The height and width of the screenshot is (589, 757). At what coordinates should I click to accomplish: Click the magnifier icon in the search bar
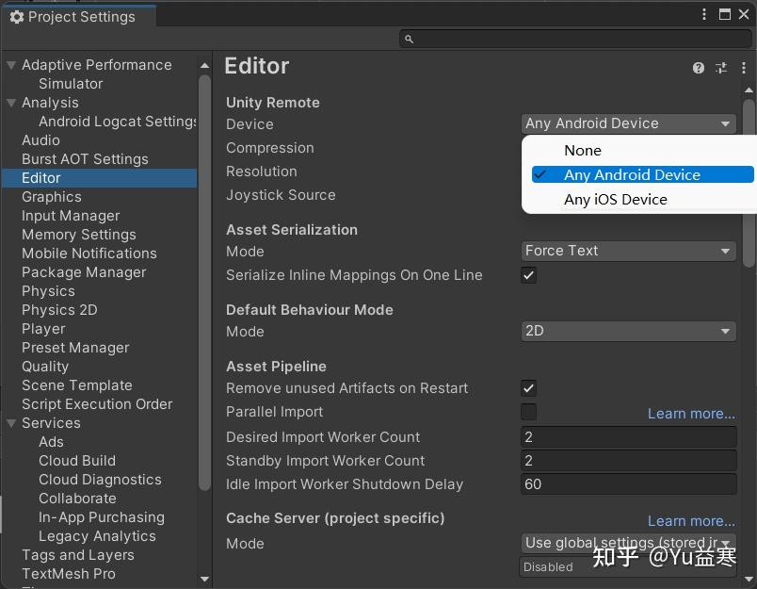click(408, 39)
